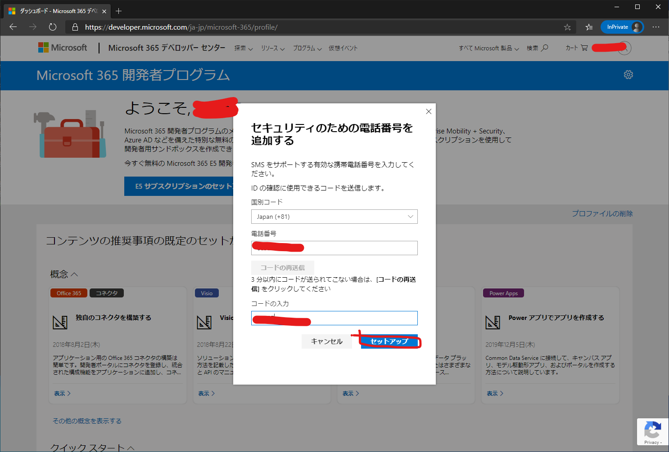Screen dimensions: 669x452
Task: Select the Office 365 tag
Action: tap(69, 293)
